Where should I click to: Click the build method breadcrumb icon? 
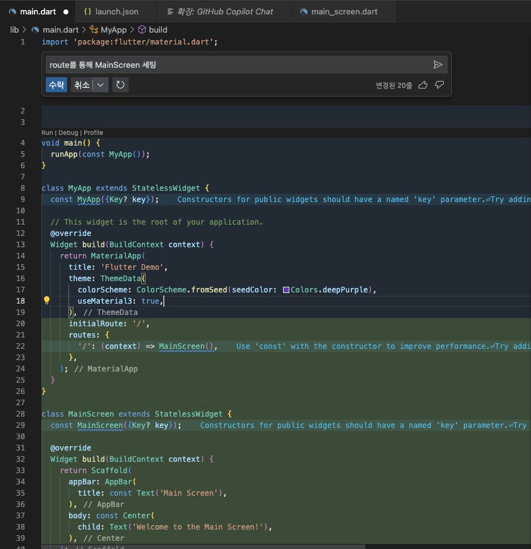142,29
